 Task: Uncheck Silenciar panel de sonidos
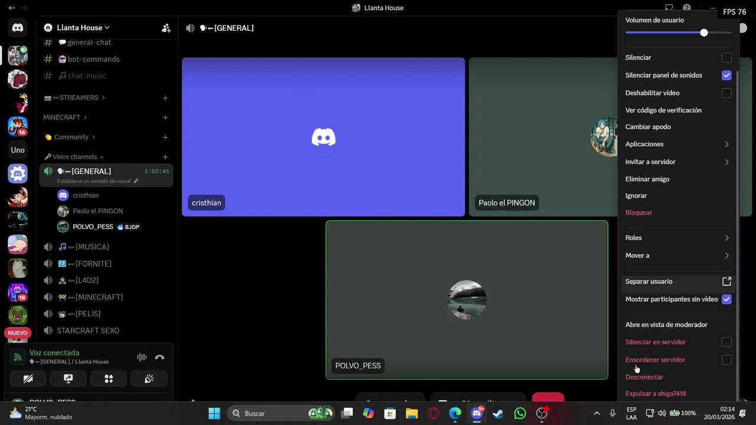[x=726, y=76]
